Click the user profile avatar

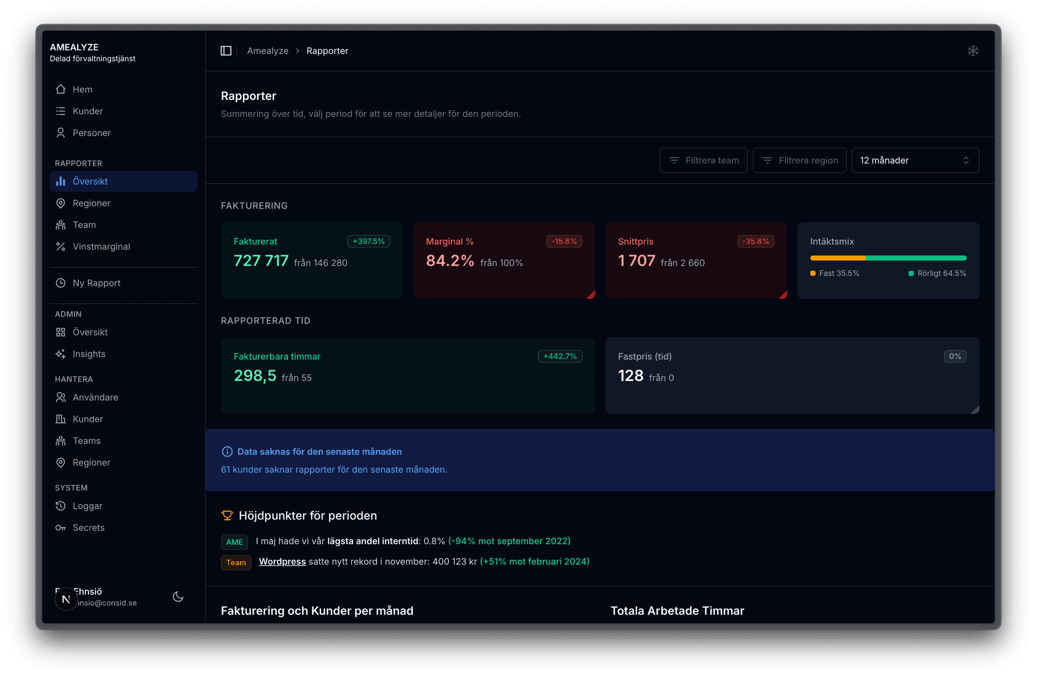[66, 599]
